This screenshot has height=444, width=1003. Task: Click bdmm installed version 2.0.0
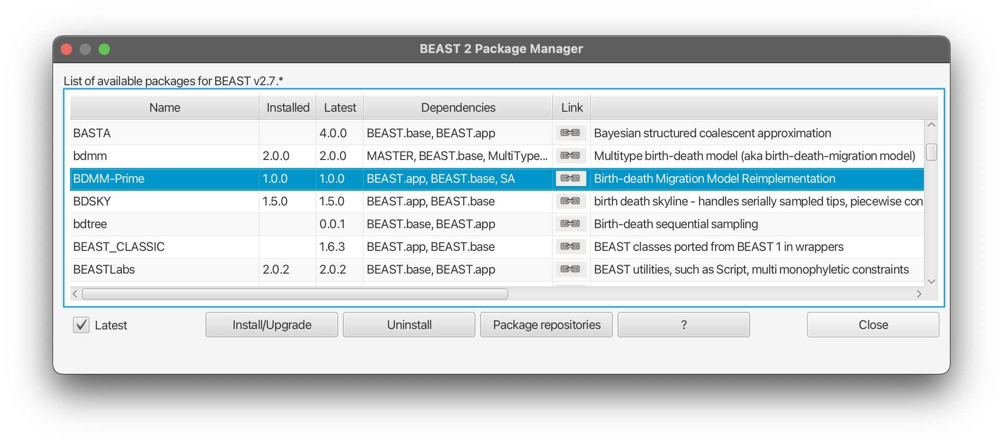276,156
